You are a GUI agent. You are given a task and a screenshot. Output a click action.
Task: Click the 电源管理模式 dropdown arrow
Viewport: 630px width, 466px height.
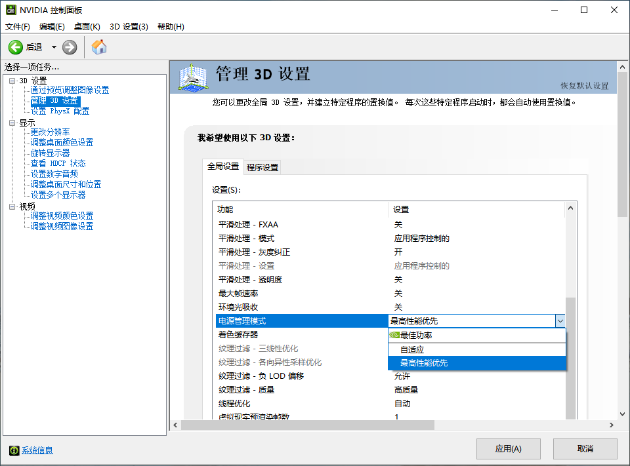coord(560,321)
